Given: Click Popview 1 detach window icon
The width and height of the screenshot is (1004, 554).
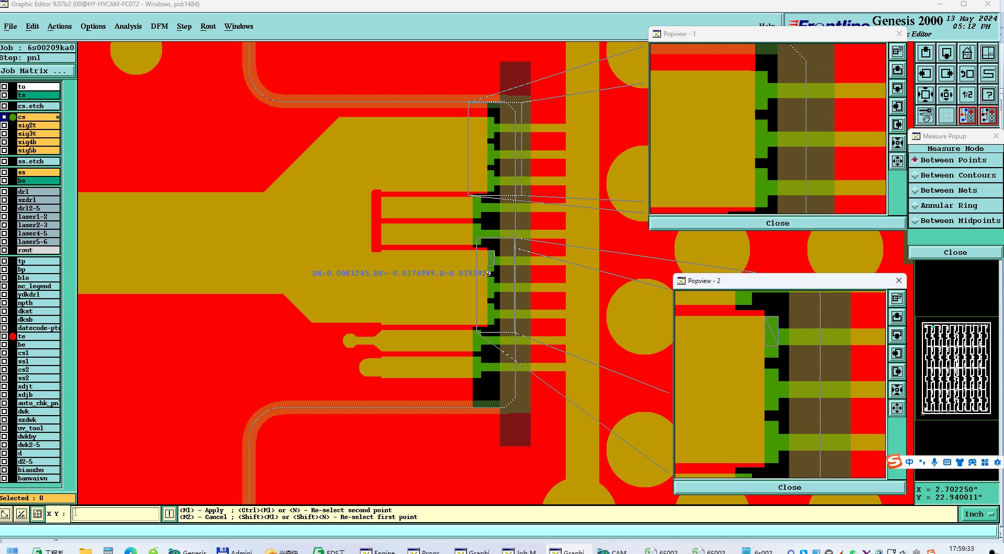Looking at the screenshot, I should tap(897, 52).
